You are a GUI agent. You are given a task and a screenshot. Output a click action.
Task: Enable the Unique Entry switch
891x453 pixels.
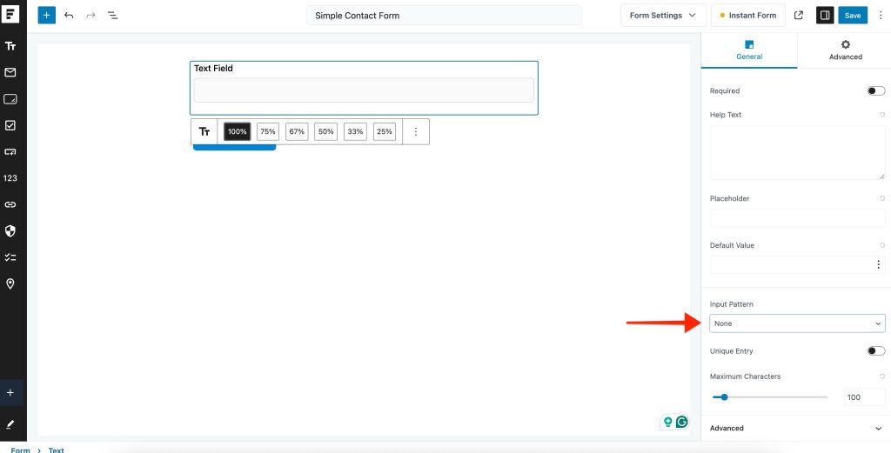point(876,350)
